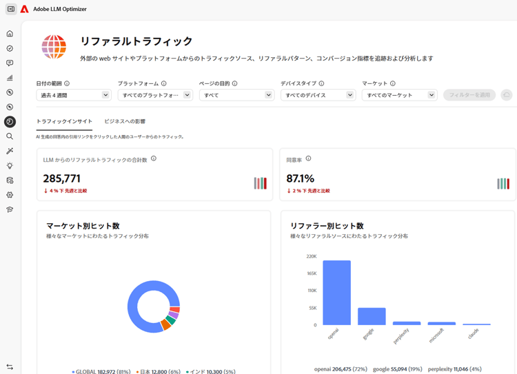The height and width of the screenshot is (374, 517).
Task: Click the マーケット別ヒット数 heading
Action: coord(83,226)
